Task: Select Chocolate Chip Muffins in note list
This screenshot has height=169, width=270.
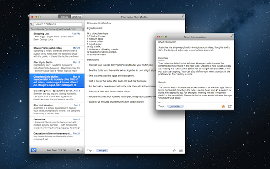Action: (x=57, y=81)
